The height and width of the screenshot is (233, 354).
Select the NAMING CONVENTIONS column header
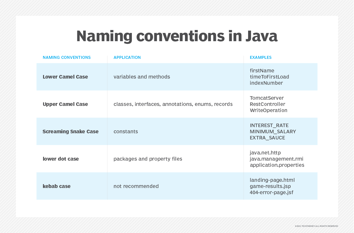67,58
